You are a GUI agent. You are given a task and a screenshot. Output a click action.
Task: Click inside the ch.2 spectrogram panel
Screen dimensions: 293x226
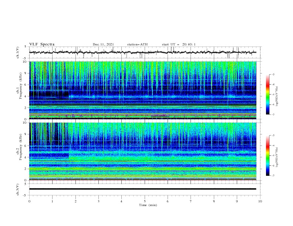point(143,151)
